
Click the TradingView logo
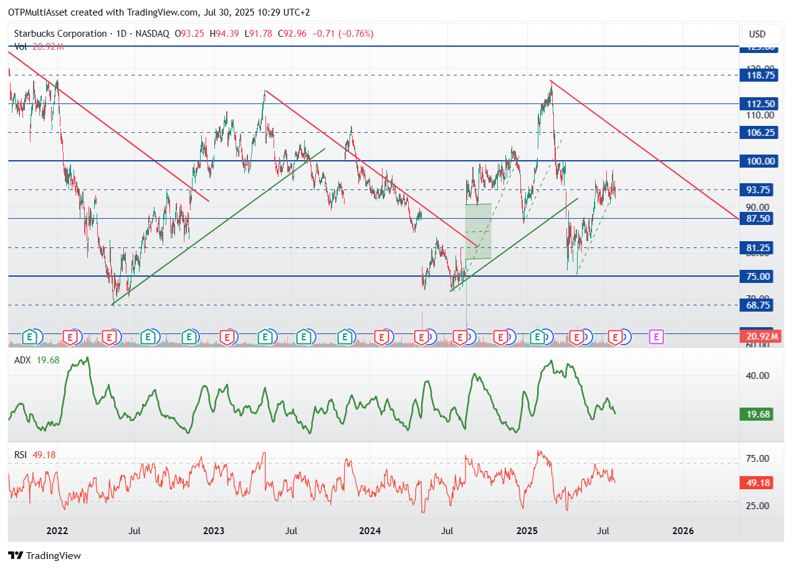click(x=44, y=555)
